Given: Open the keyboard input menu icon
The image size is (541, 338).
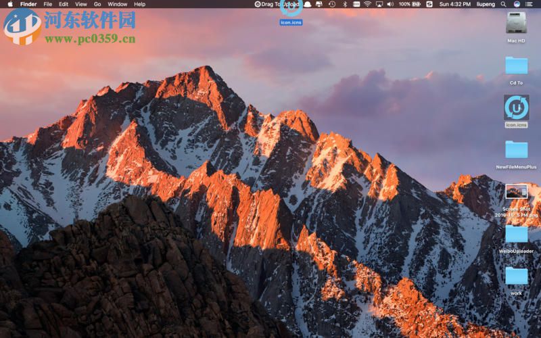Looking at the screenshot, I should pos(356,4).
